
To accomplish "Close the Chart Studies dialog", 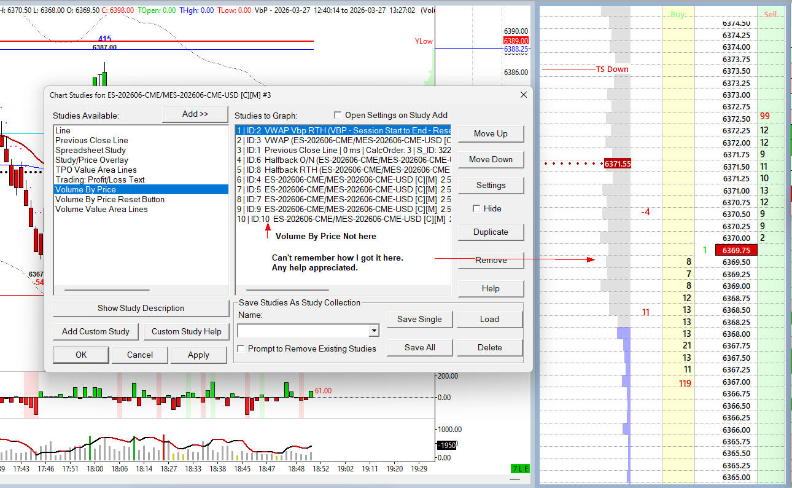I will (524, 95).
